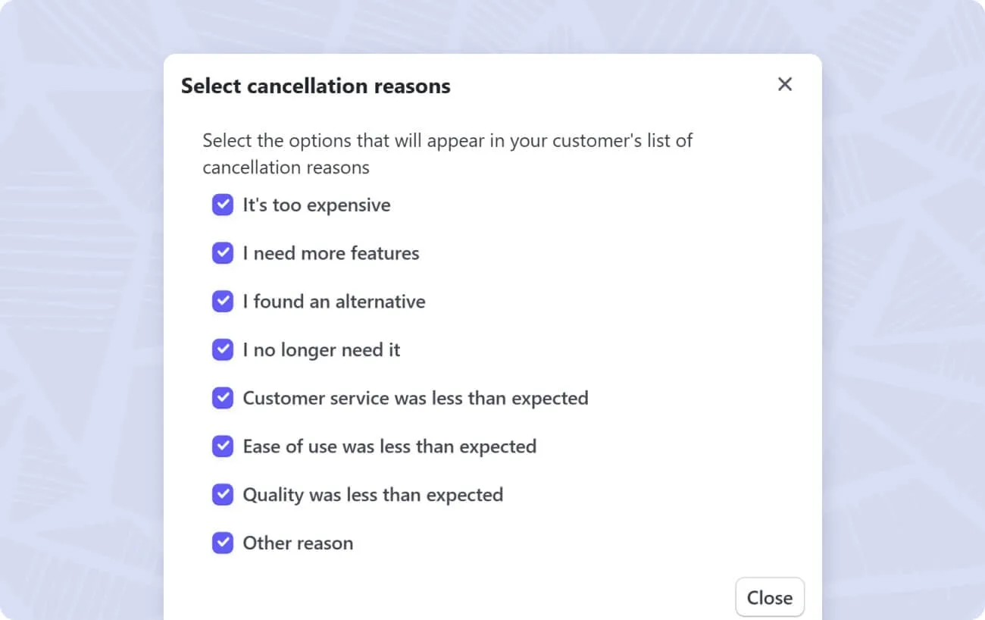Dismiss the dialog with the X icon
The image size is (985, 620).
(785, 84)
